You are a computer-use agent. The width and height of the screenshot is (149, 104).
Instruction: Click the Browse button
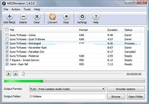116,97
